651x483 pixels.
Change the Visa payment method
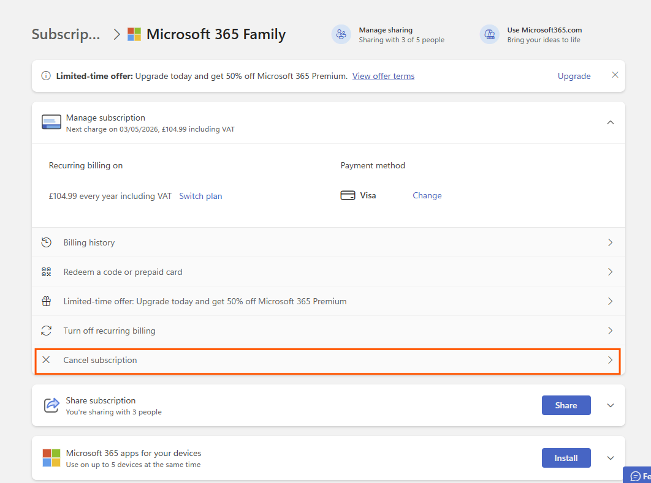[427, 196]
